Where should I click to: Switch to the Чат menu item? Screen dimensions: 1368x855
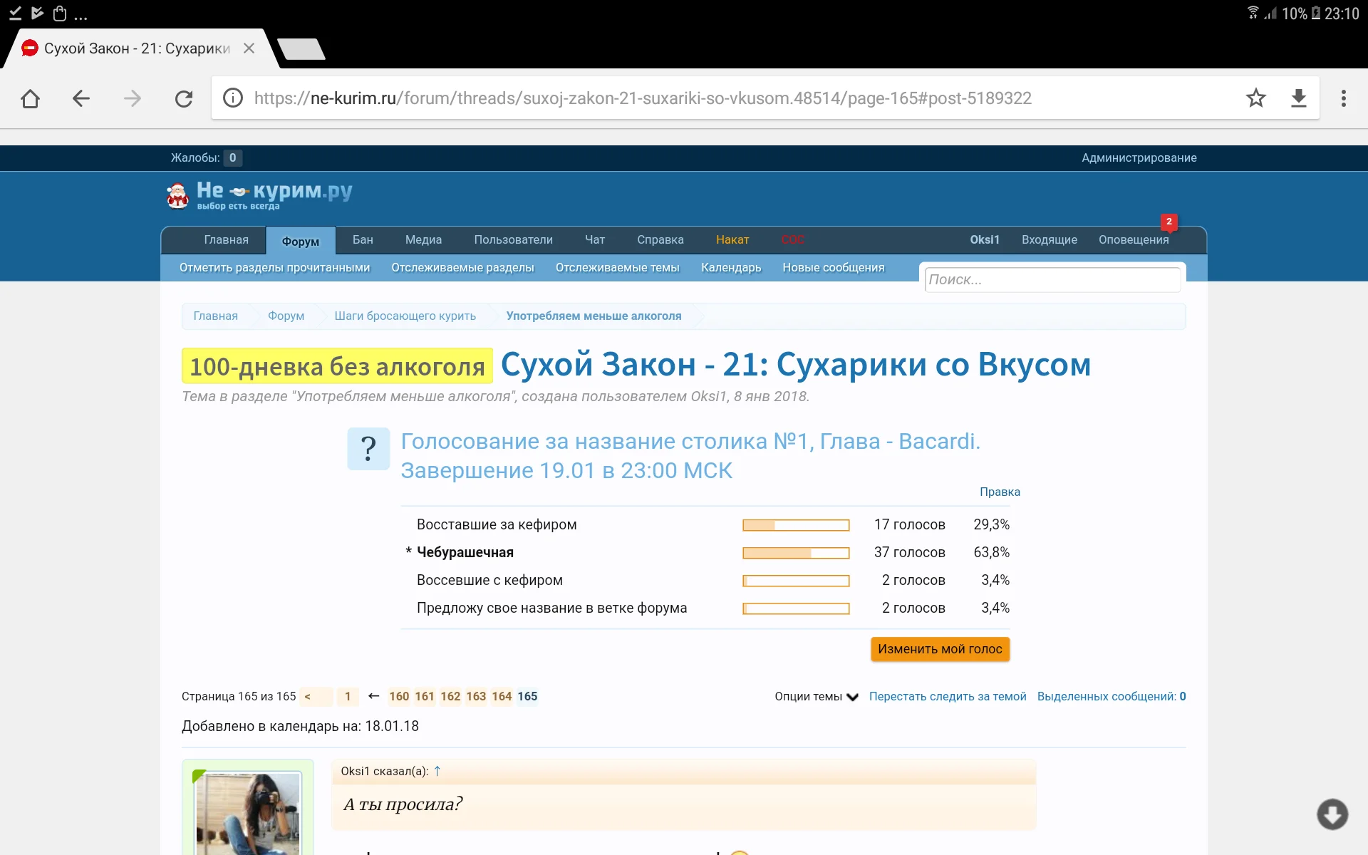pyautogui.click(x=595, y=240)
